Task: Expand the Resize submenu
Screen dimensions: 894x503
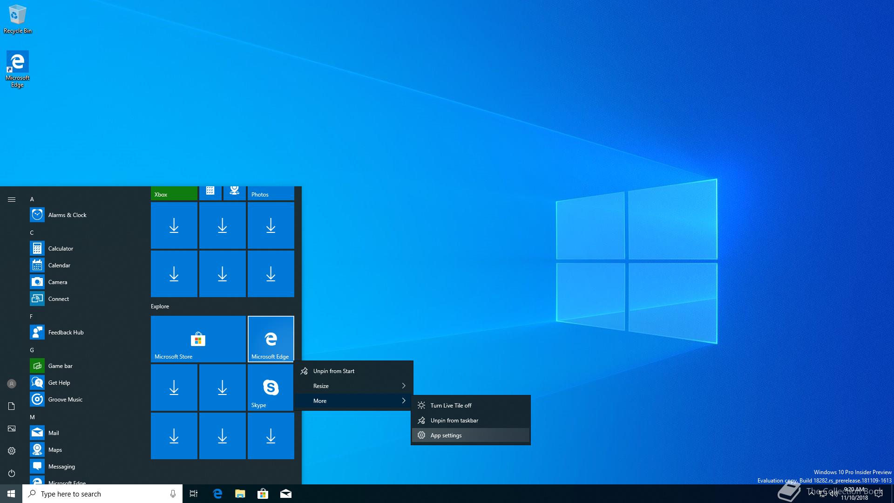Action: point(354,386)
